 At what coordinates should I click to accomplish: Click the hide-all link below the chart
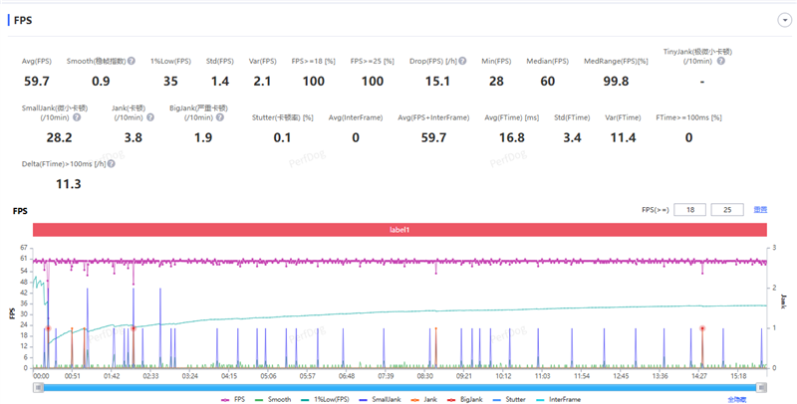[736, 398]
